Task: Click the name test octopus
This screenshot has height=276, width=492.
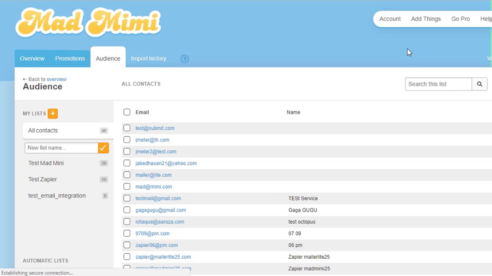Action: coord(302,222)
